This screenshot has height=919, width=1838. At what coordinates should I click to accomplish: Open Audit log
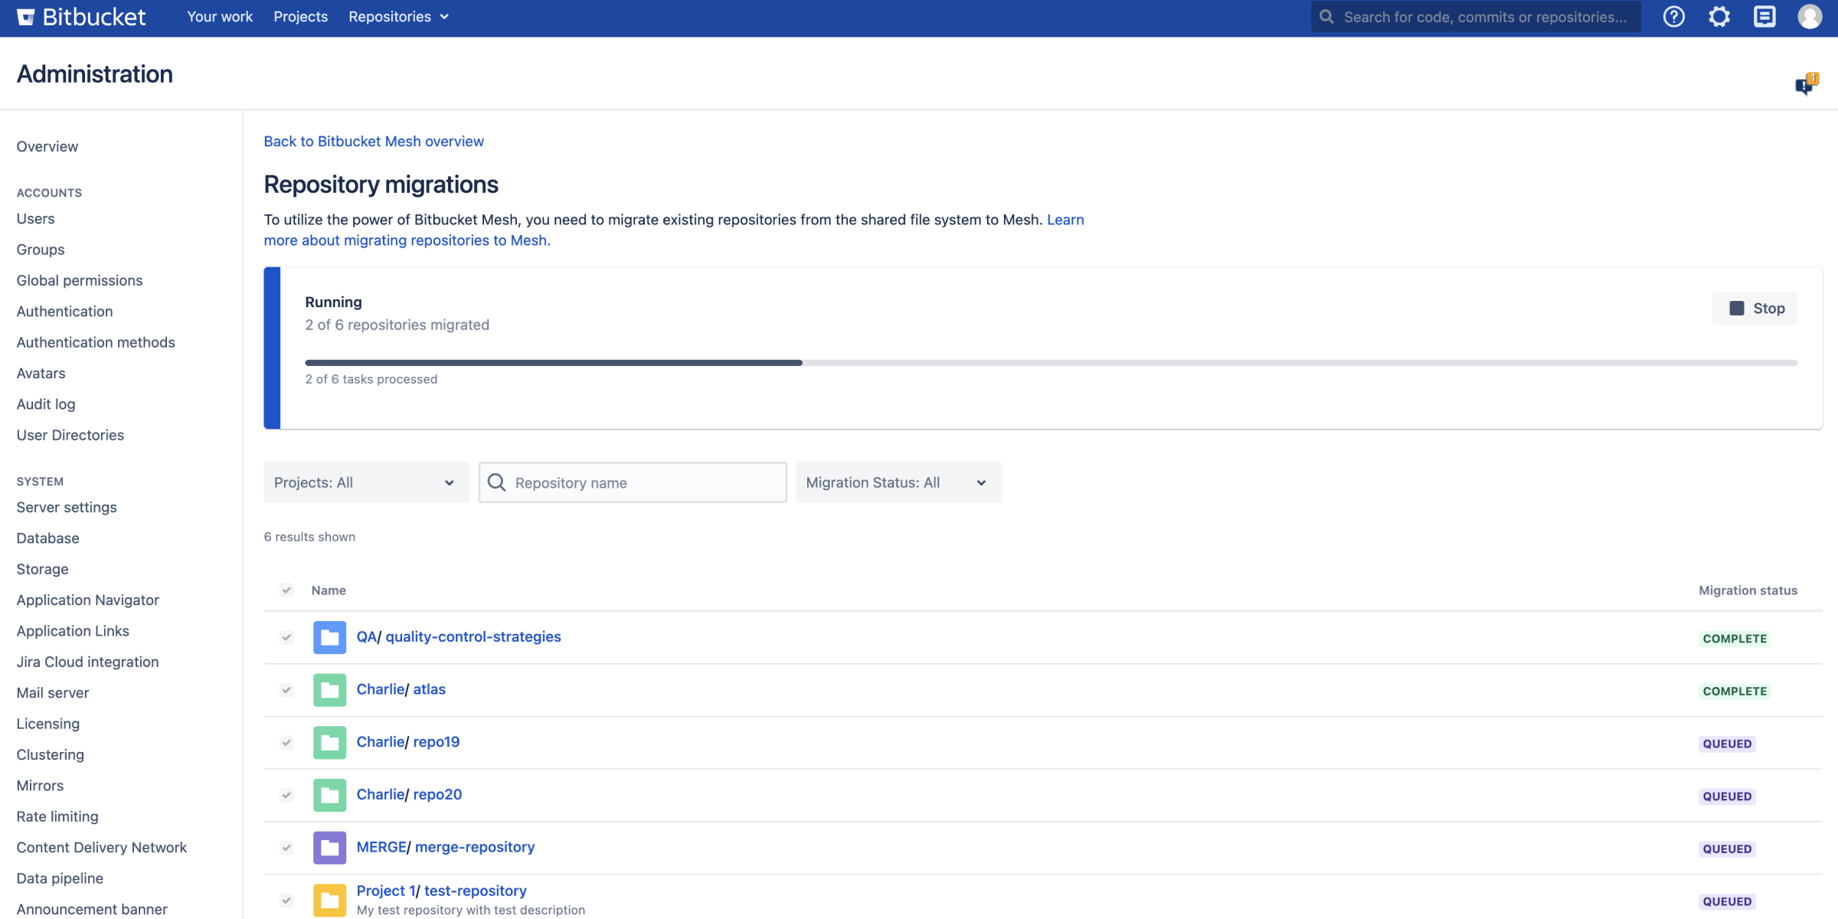tap(46, 404)
